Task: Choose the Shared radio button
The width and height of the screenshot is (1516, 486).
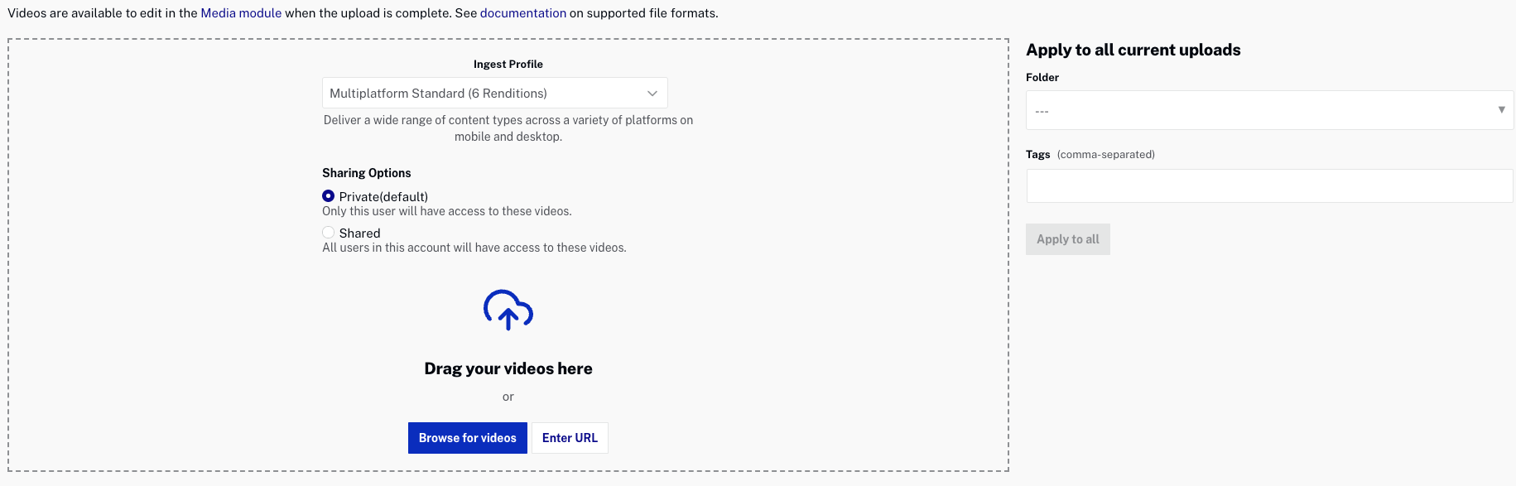Action: (329, 233)
